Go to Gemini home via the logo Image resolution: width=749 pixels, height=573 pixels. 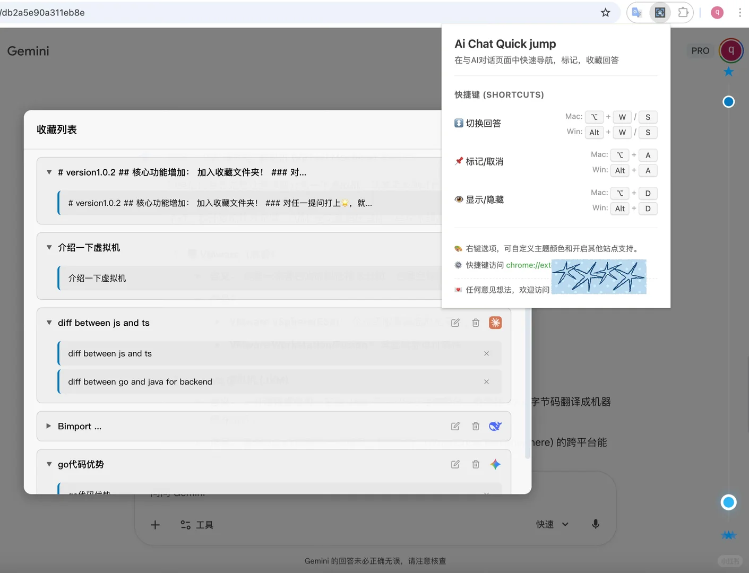[x=28, y=51]
